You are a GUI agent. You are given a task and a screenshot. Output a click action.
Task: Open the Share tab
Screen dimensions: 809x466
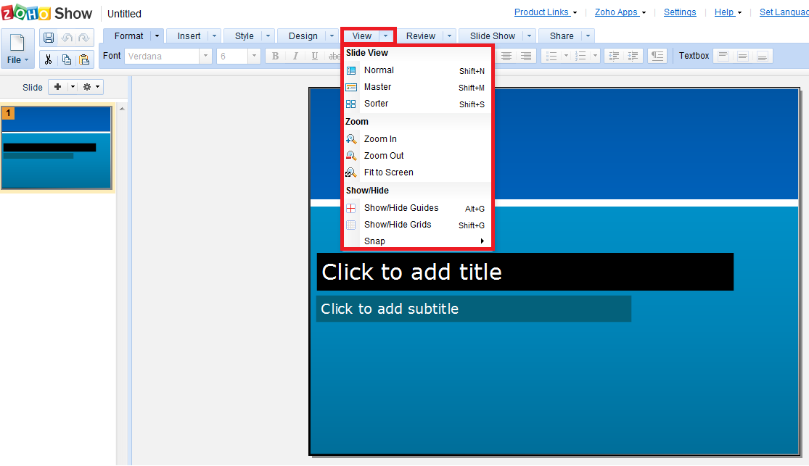562,36
